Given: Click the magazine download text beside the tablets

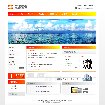Looking at the screenshot, I should 85,90.
